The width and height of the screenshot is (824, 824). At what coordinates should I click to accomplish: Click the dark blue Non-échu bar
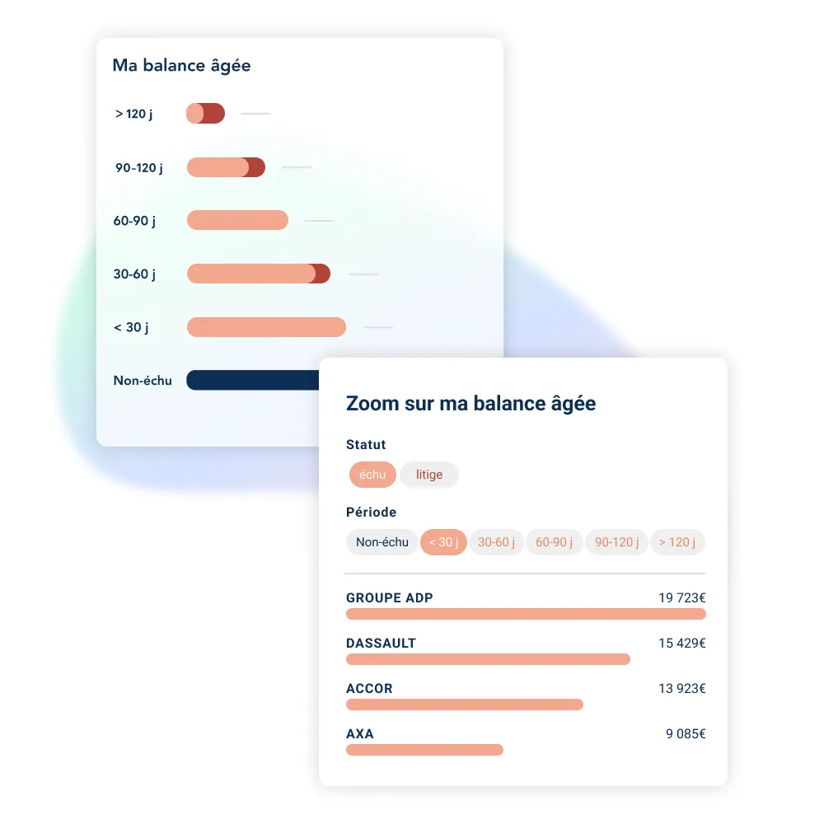[252, 380]
